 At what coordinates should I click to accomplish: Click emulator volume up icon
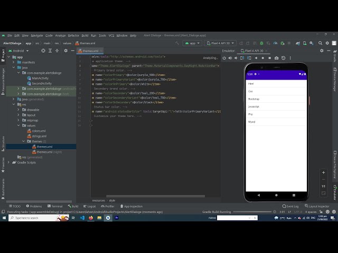tap(230, 58)
